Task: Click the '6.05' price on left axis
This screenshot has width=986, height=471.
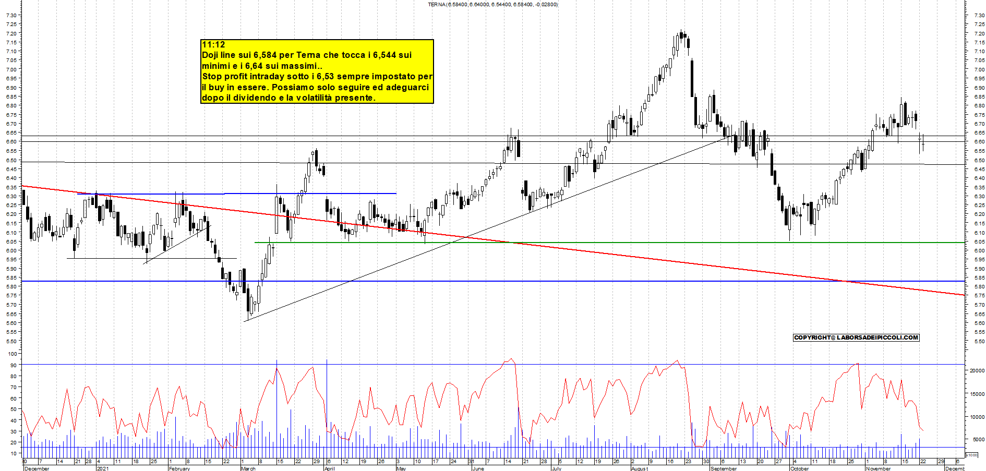Action: tap(11, 241)
